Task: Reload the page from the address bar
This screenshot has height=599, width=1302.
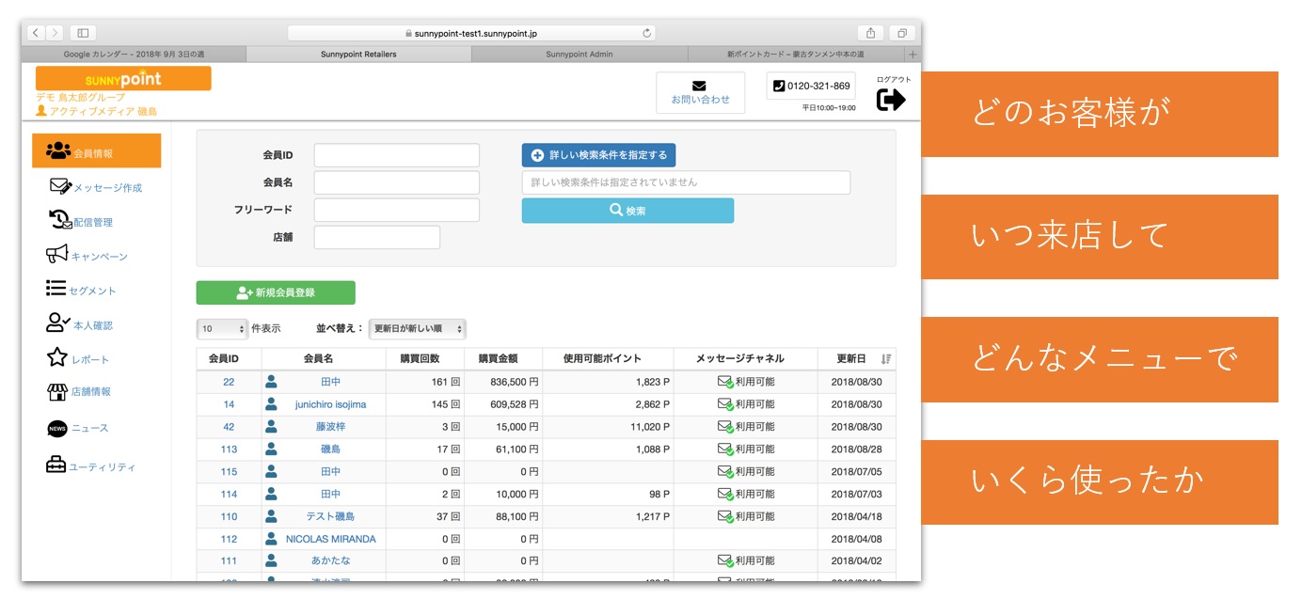Action: tap(647, 33)
